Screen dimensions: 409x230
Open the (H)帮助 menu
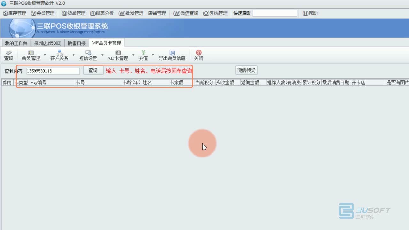(x=310, y=13)
